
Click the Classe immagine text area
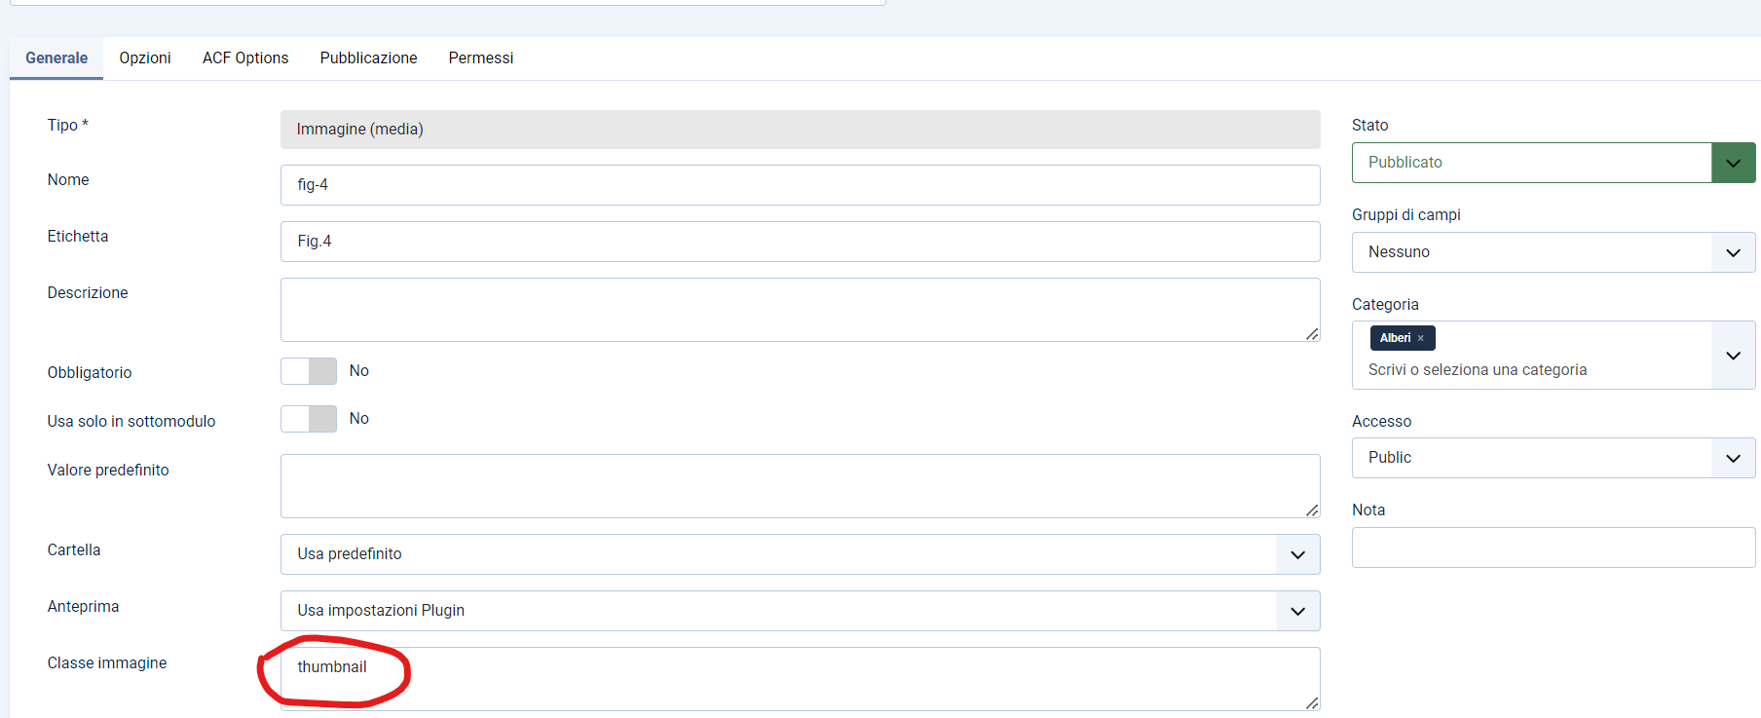click(x=801, y=679)
